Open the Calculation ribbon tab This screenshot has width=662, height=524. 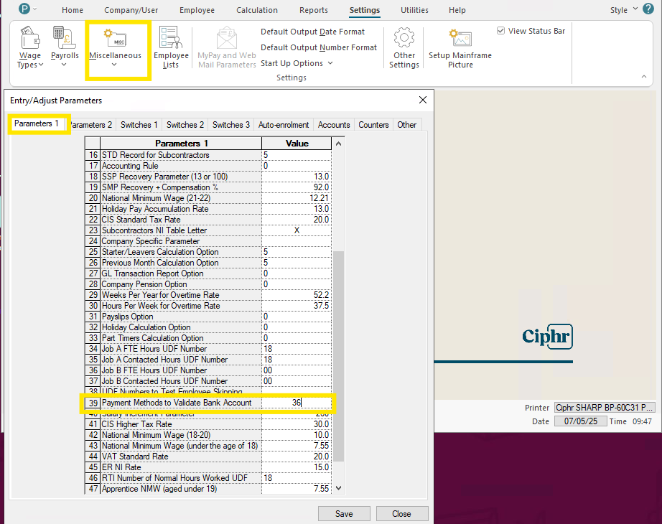[x=257, y=10]
